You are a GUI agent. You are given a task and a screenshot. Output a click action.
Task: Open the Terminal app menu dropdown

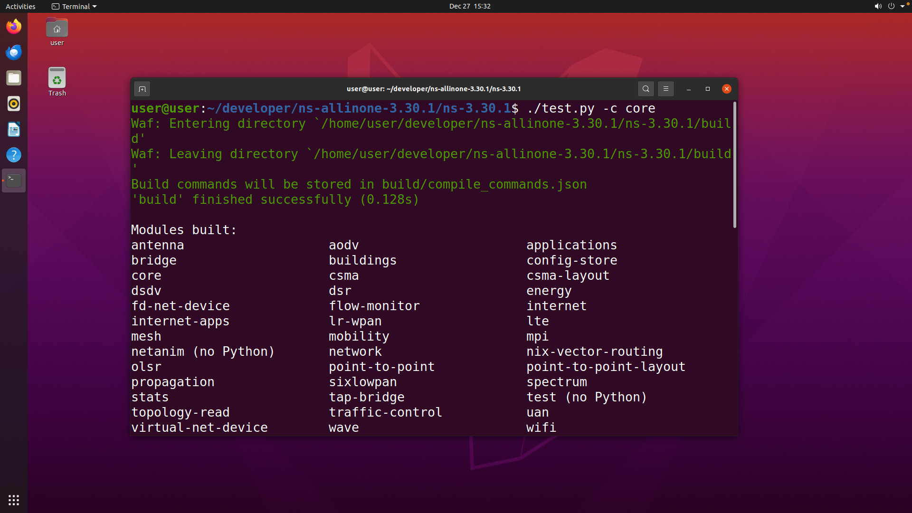[x=74, y=6]
